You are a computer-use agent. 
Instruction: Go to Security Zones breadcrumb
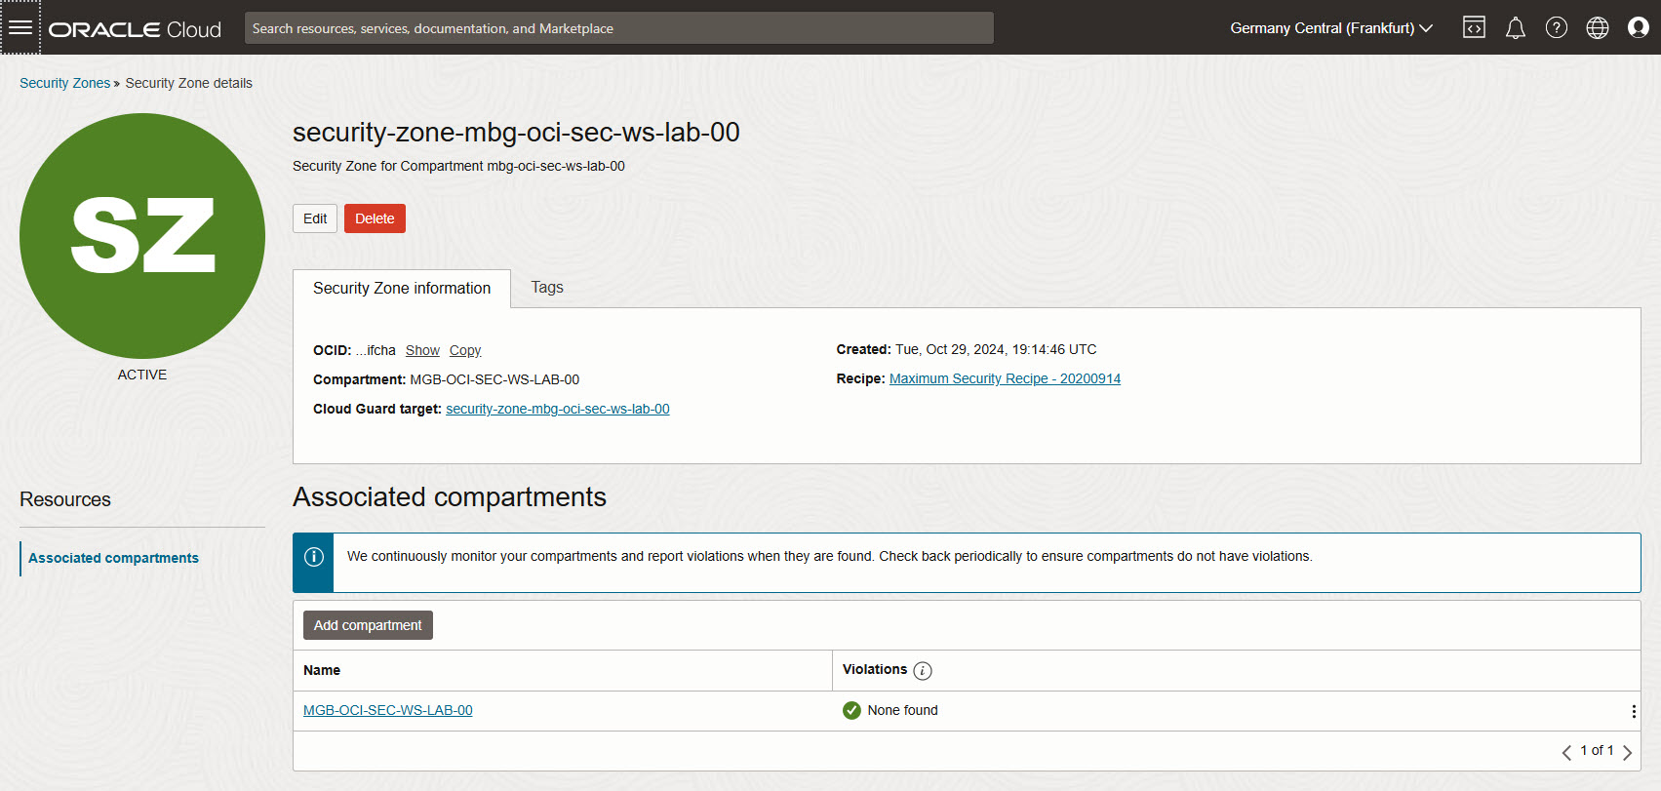coord(65,83)
